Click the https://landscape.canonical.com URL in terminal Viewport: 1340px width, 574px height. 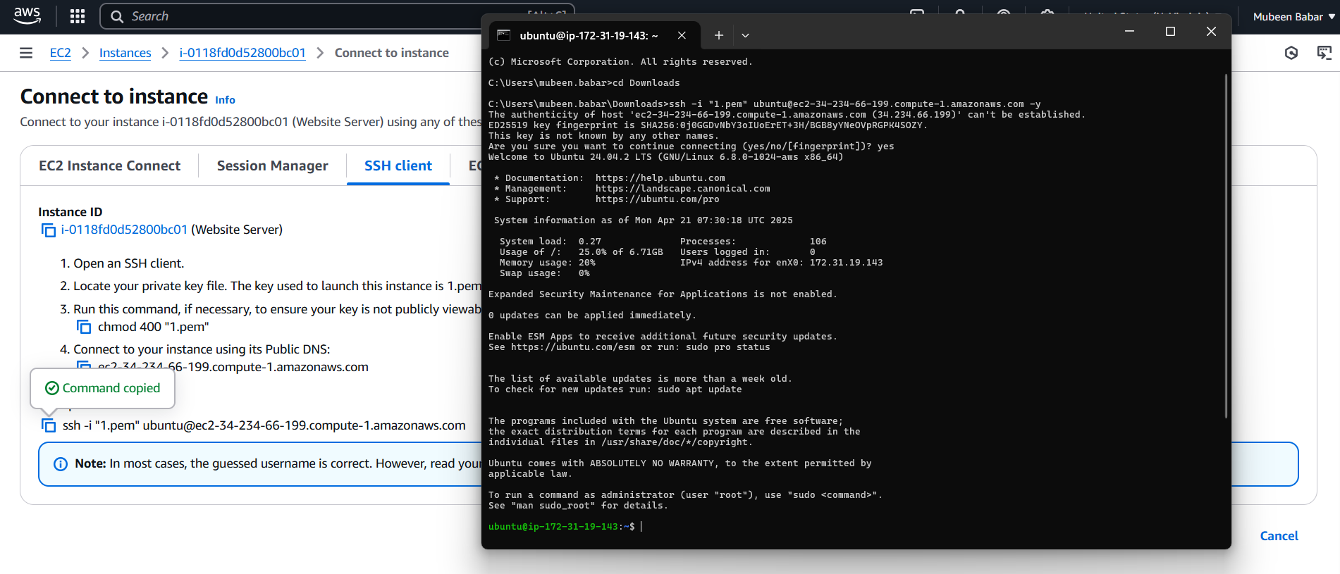point(682,189)
